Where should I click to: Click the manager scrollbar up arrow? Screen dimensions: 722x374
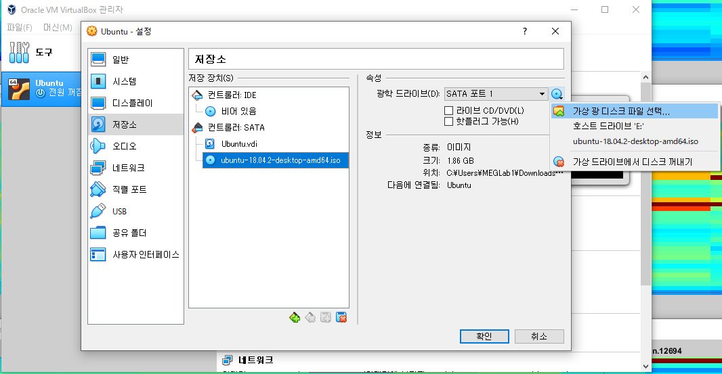645,77
